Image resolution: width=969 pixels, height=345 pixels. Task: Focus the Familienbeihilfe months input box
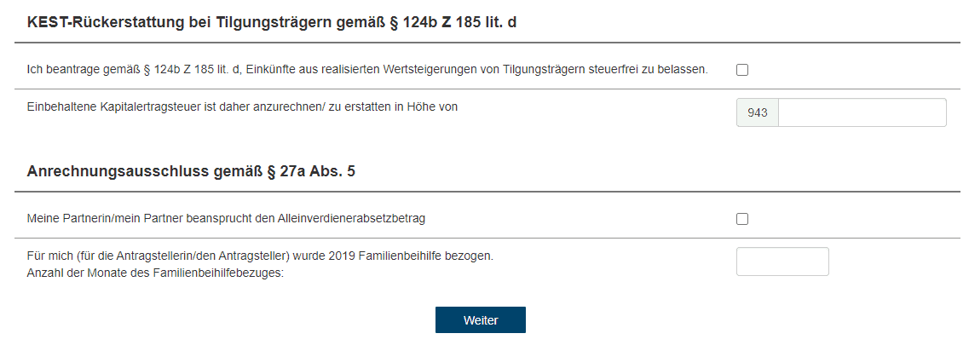click(x=782, y=262)
